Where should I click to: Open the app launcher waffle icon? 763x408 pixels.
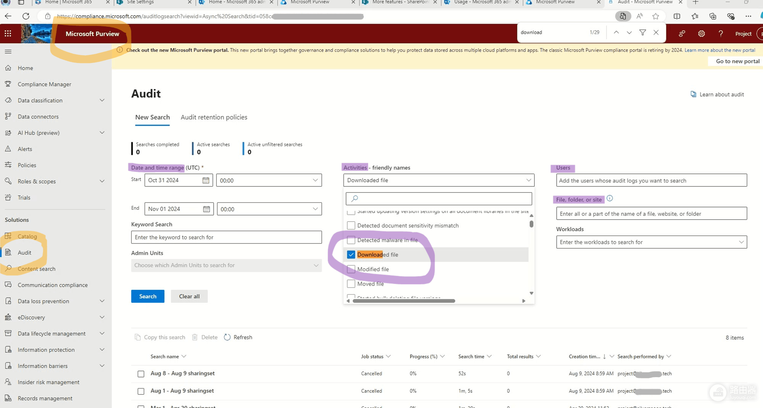coord(8,34)
